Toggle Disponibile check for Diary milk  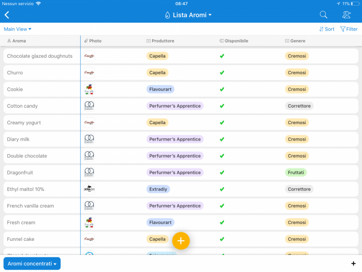click(x=222, y=139)
